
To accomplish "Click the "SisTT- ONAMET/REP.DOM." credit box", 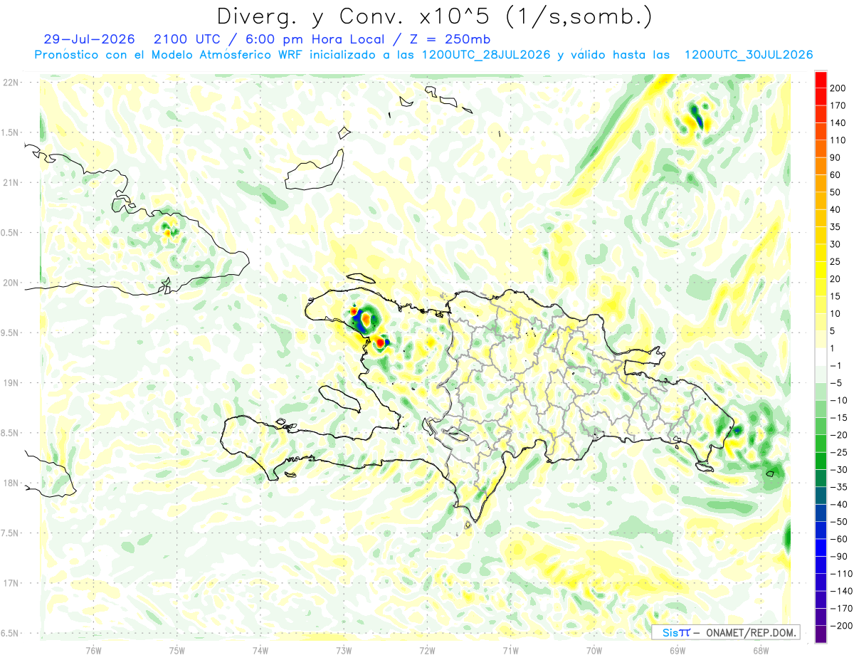I will click(x=726, y=632).
